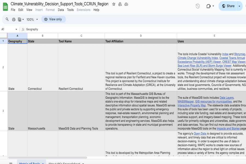Select the Massachusetts cell
The image size is (246, 164).
click(x=43, y=111)
